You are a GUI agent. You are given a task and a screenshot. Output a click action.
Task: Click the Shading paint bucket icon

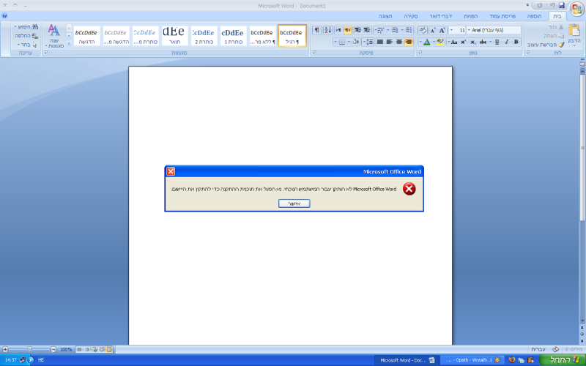[355, 42]
